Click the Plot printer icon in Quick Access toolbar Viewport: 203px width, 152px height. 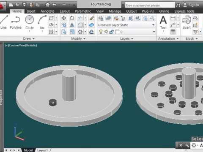click(47, 5)
